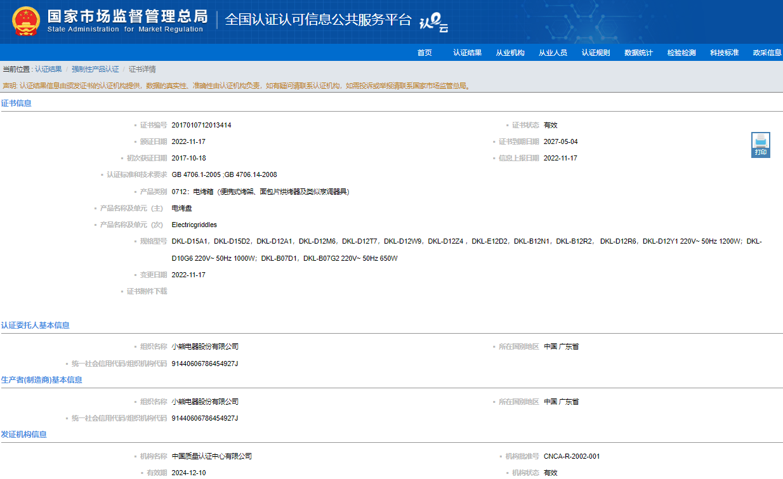Click the 生产者(制造商)基本信息 section heading
Image resolution: width=783 pixels, height=479 pixels.
pos(42,380)
